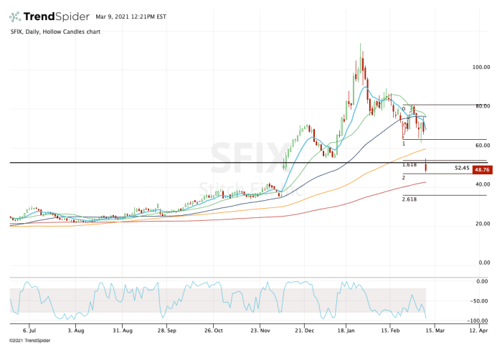Click the latest red candle near 48.76
The image size is (502, 345).
[426, 167]
